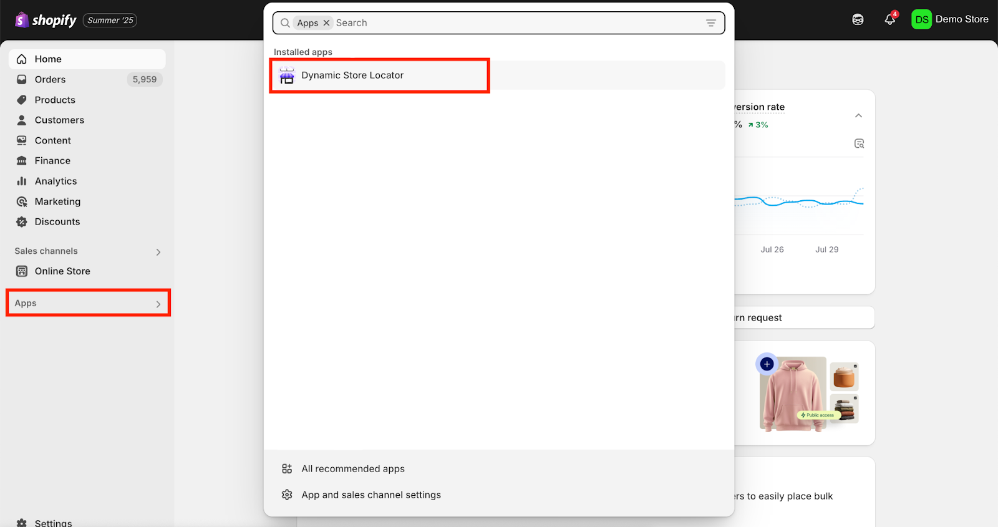Open the search filter icon
The image size is (998, 527).
click(711, 23)
